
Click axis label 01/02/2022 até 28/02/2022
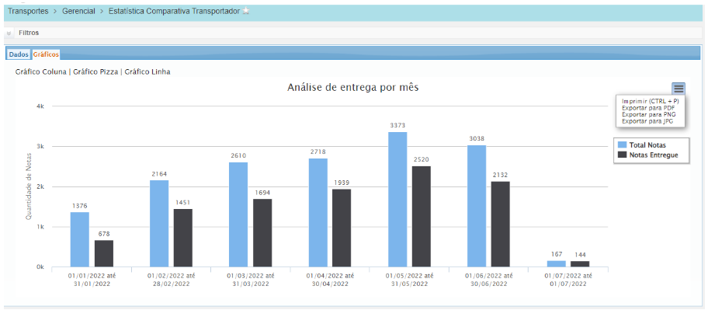click(x=171, y=279)
